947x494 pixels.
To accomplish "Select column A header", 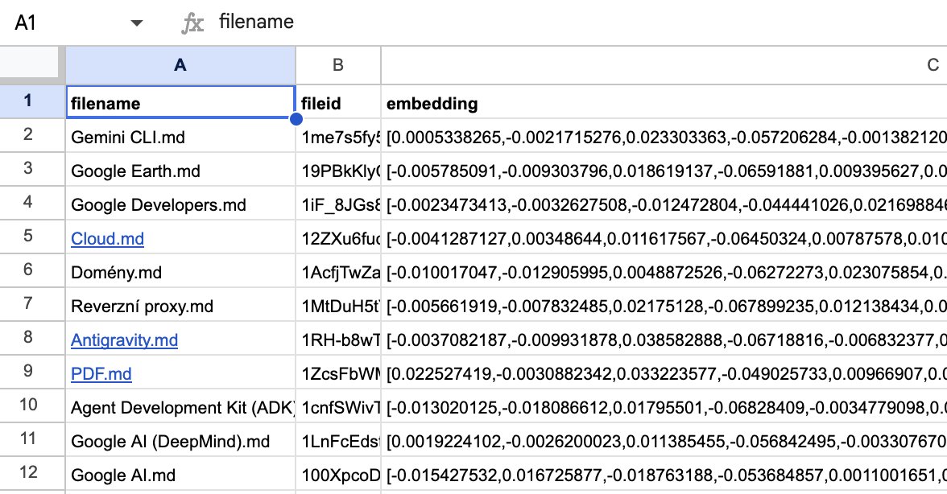I will point(180,65).
